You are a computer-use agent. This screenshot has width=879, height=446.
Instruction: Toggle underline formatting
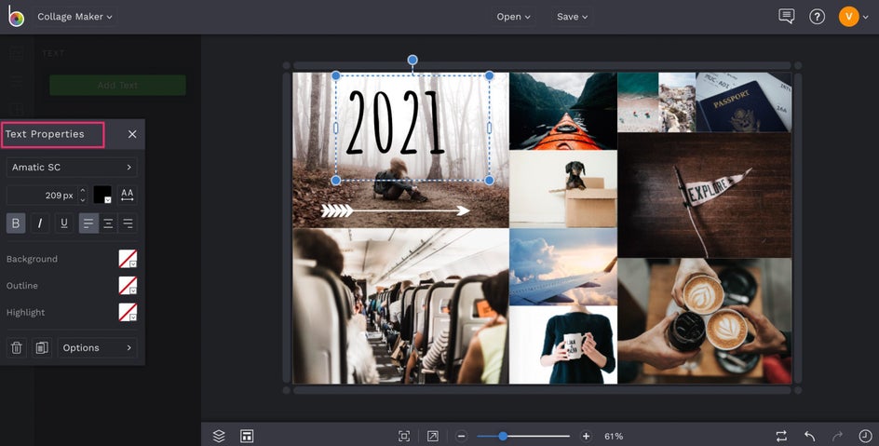click(64, 223)
